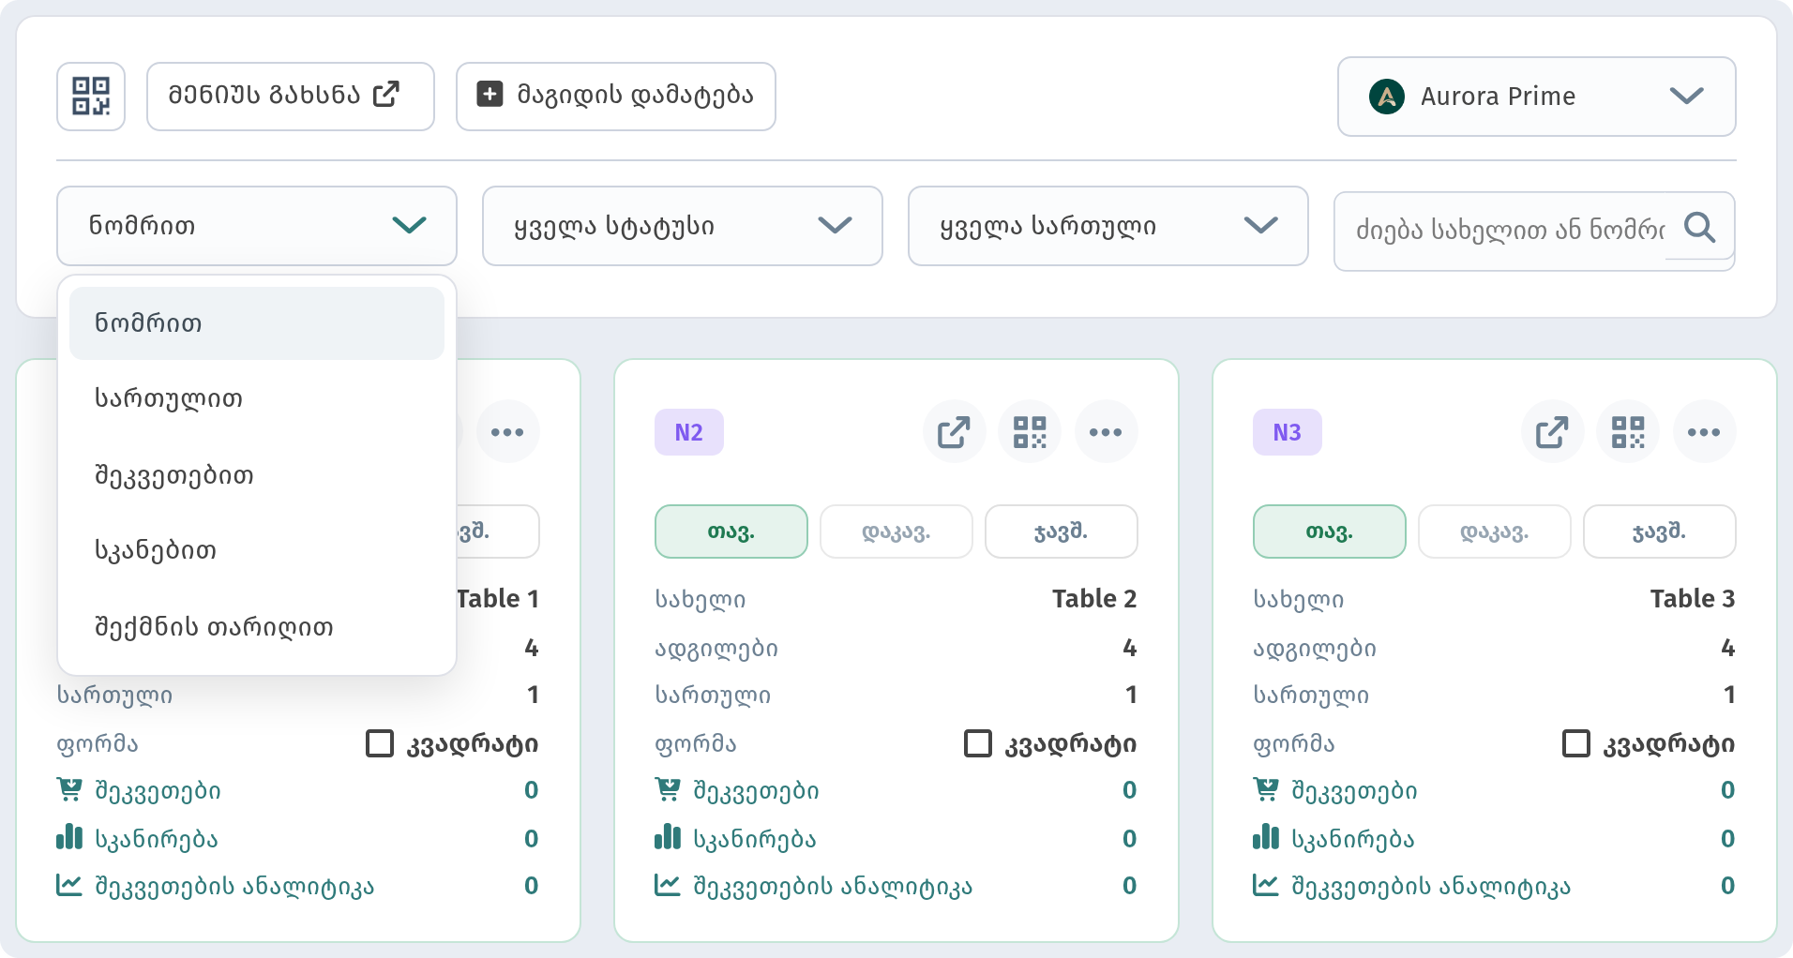Open შეკვეთების ანალიტიკა on Table 3 card
Screen dimensions: 1793x958
pos(1411,886)
